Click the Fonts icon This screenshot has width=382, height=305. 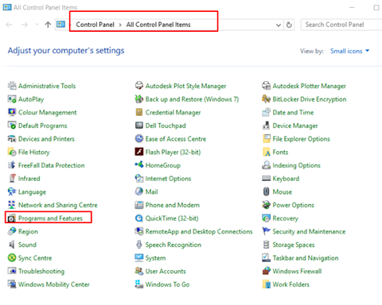pyautogui.click(x=266, y=152)
